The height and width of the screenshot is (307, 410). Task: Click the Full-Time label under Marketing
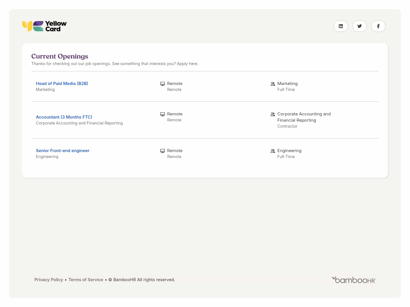point(286,90)
